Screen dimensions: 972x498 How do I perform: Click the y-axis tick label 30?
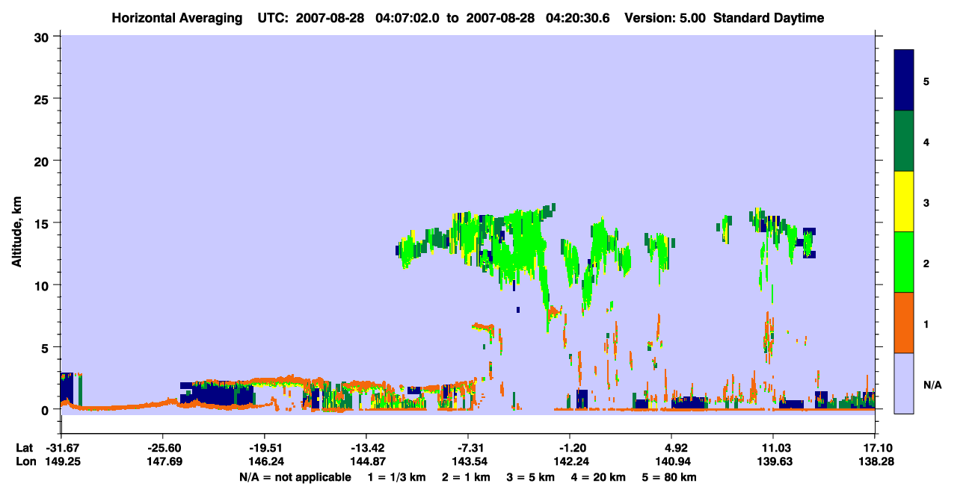(43, 37)
